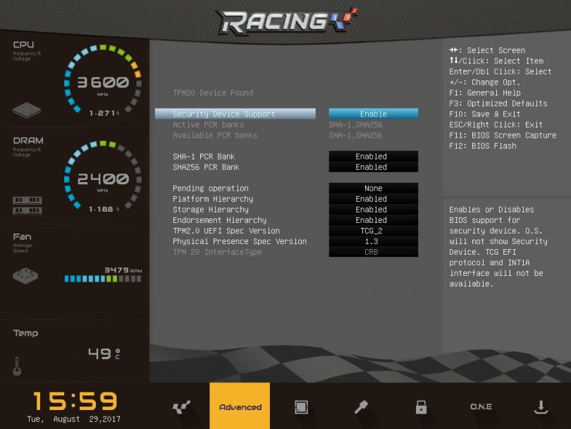
Task: Open the Security tab padlock icon
Action: (x=421, y=407)
